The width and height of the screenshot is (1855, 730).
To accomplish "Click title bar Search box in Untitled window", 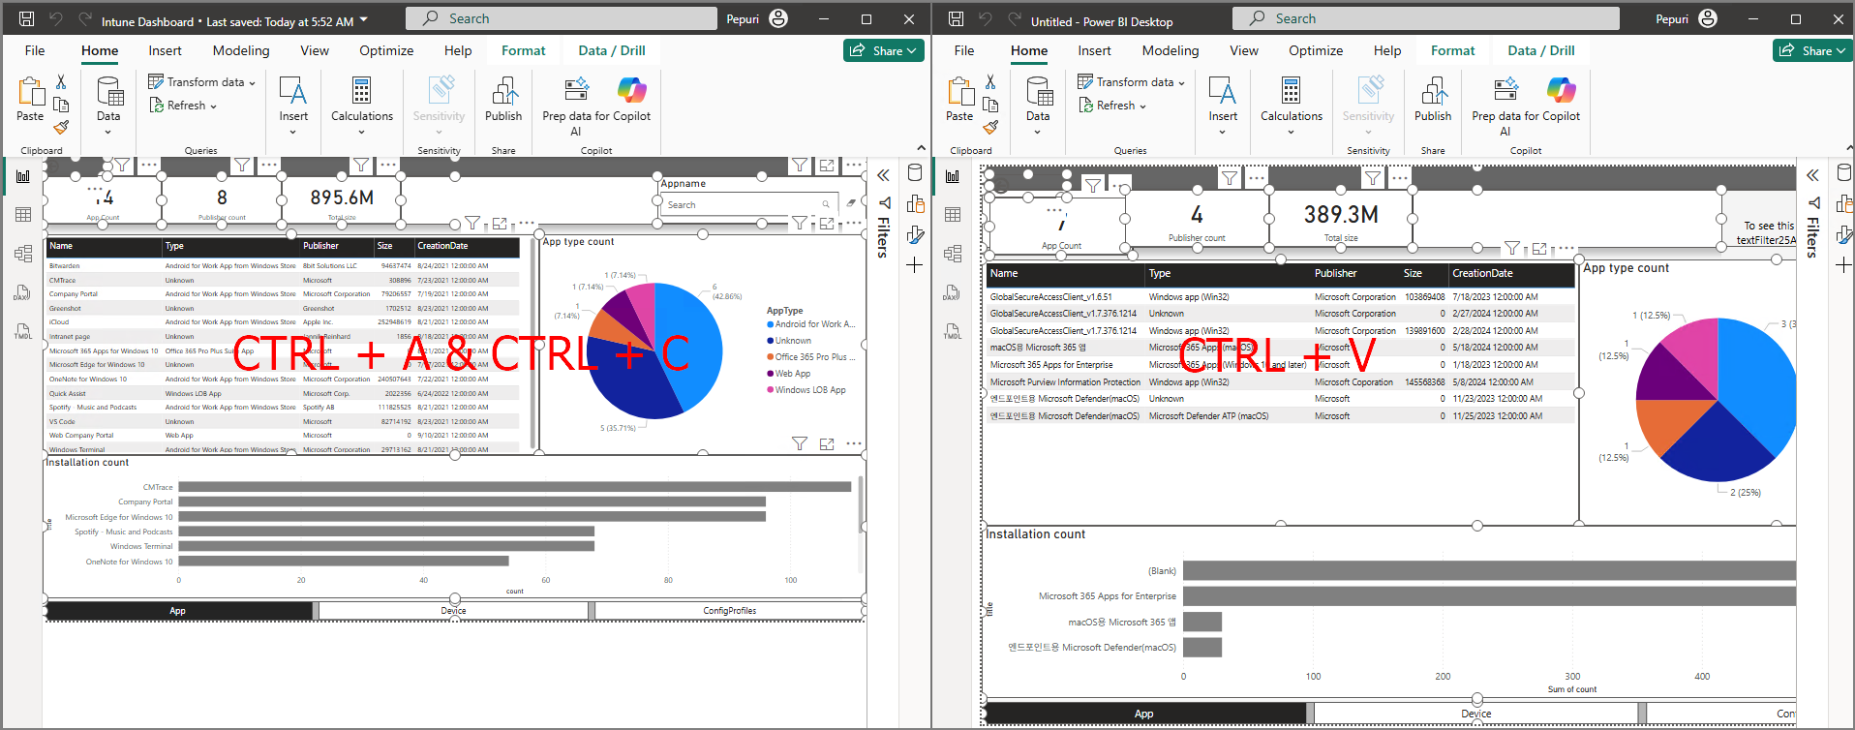I will (x=1425, y=18).
